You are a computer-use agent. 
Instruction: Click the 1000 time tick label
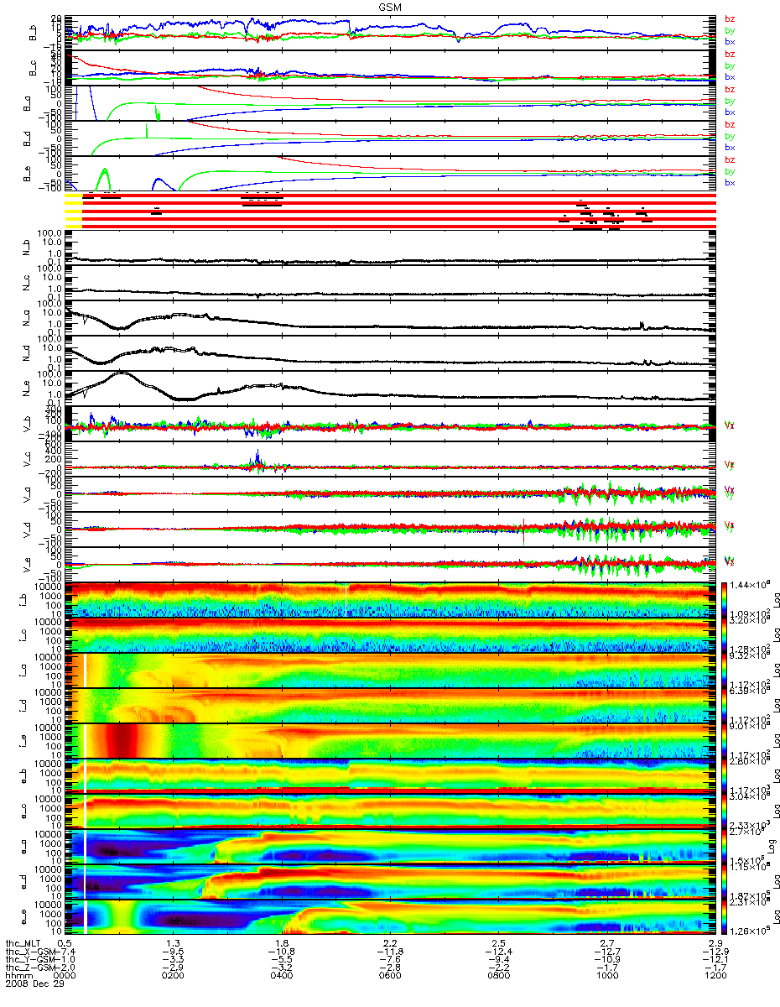pyautogui.click(x=606, y=977)
